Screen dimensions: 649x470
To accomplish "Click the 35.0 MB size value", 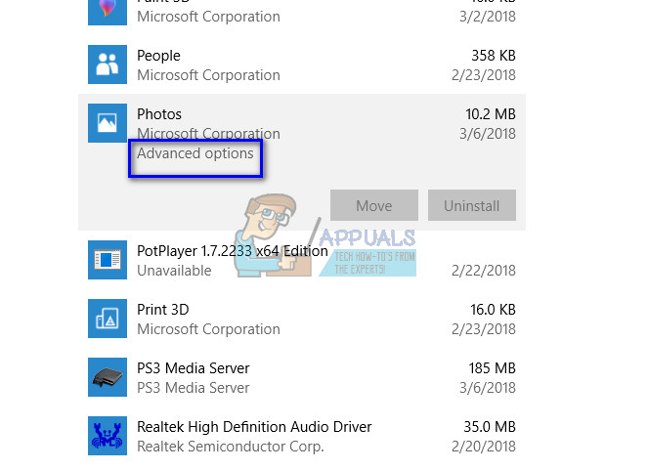I will pyautogui.click(x=490, y=427).
